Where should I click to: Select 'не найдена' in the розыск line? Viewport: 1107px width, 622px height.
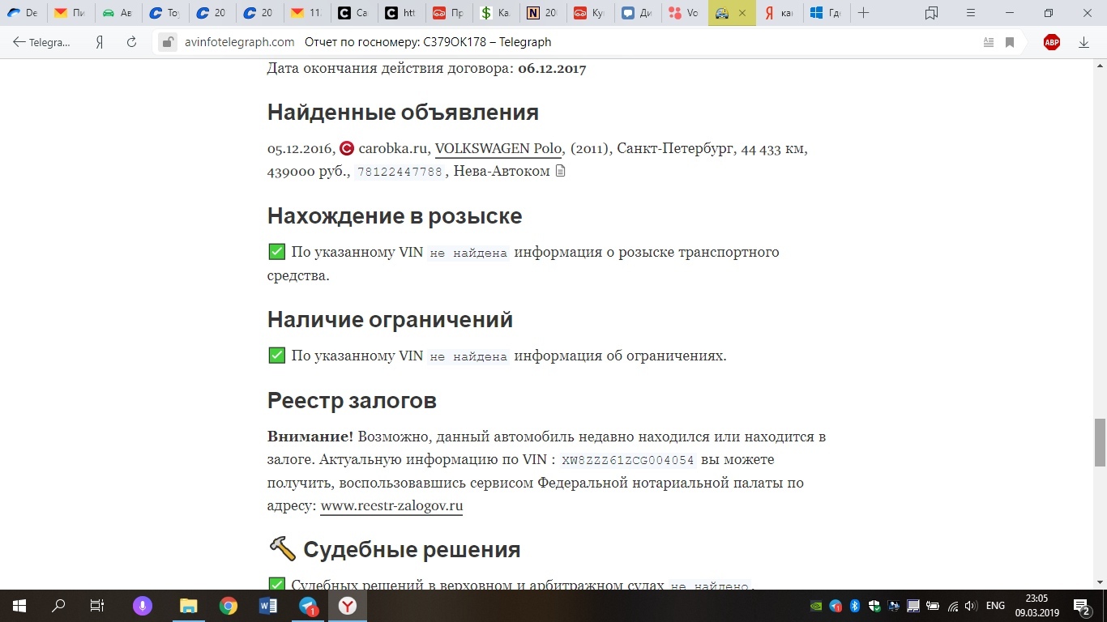(468, 253)
